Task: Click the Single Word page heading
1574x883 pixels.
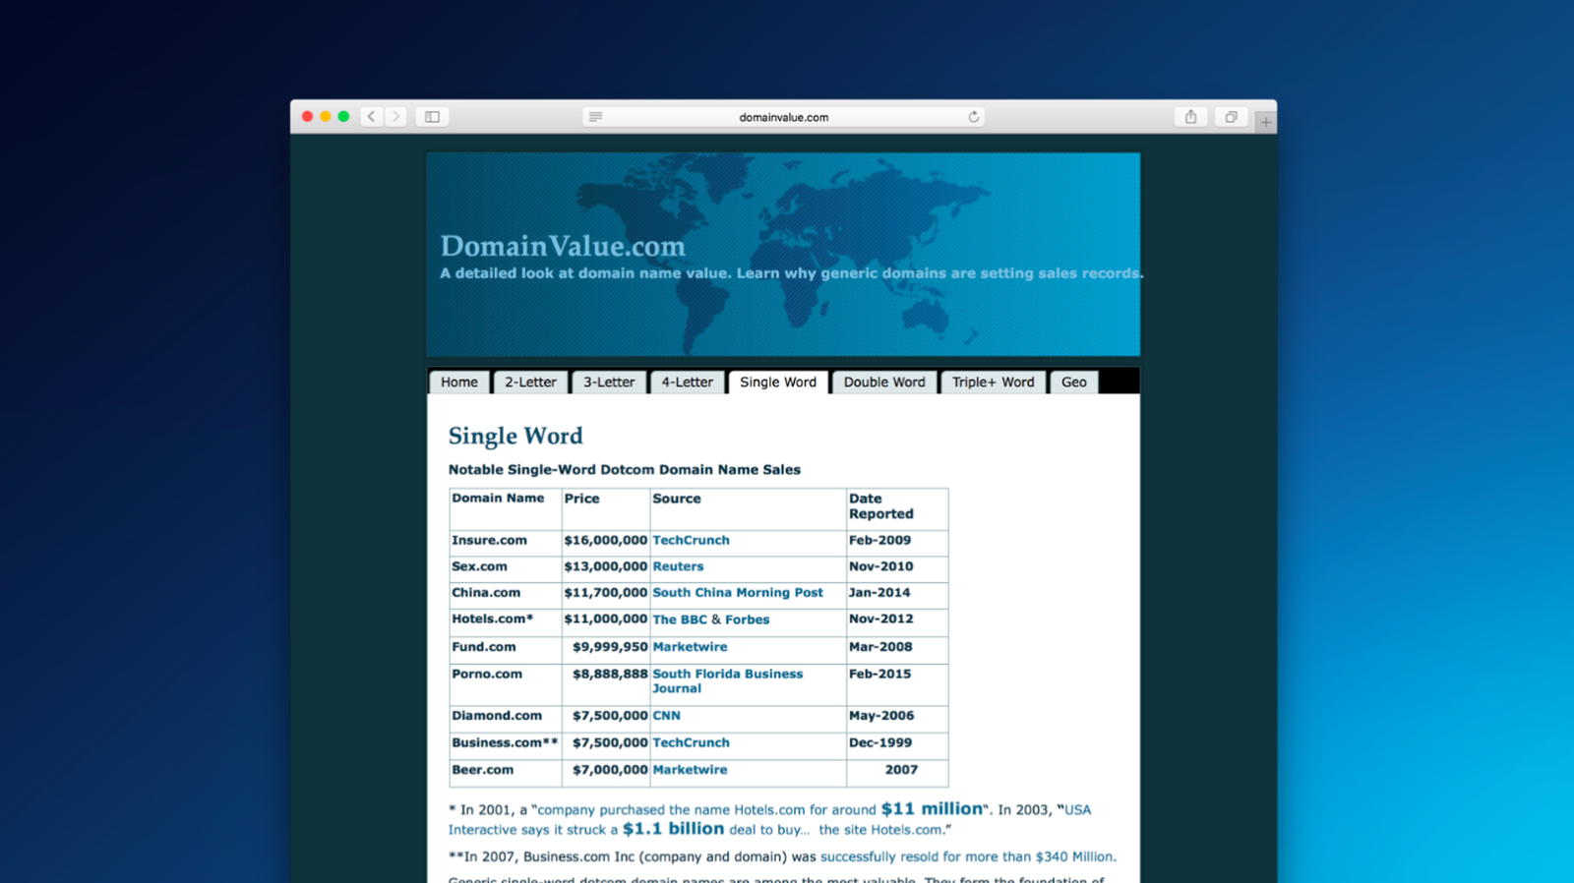Action: (515, 436)
